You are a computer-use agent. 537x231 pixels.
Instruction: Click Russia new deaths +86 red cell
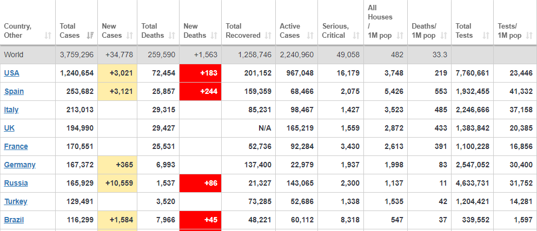[x=200, y=183]
